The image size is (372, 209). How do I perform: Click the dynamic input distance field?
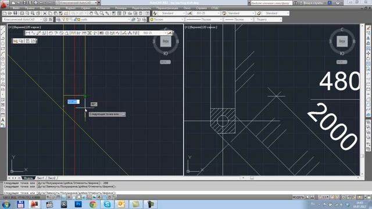pos(74,102)
